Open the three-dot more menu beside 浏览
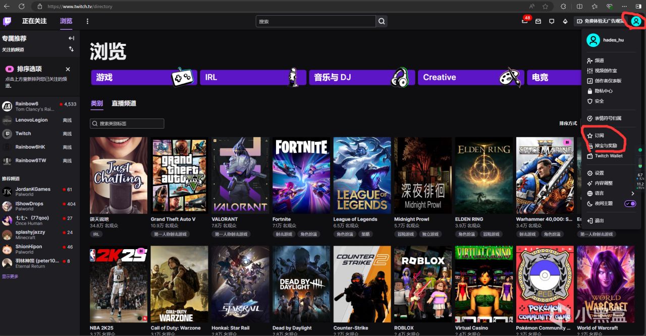The image size is (646, 336). pyautogui.click(x=87, y=21)
